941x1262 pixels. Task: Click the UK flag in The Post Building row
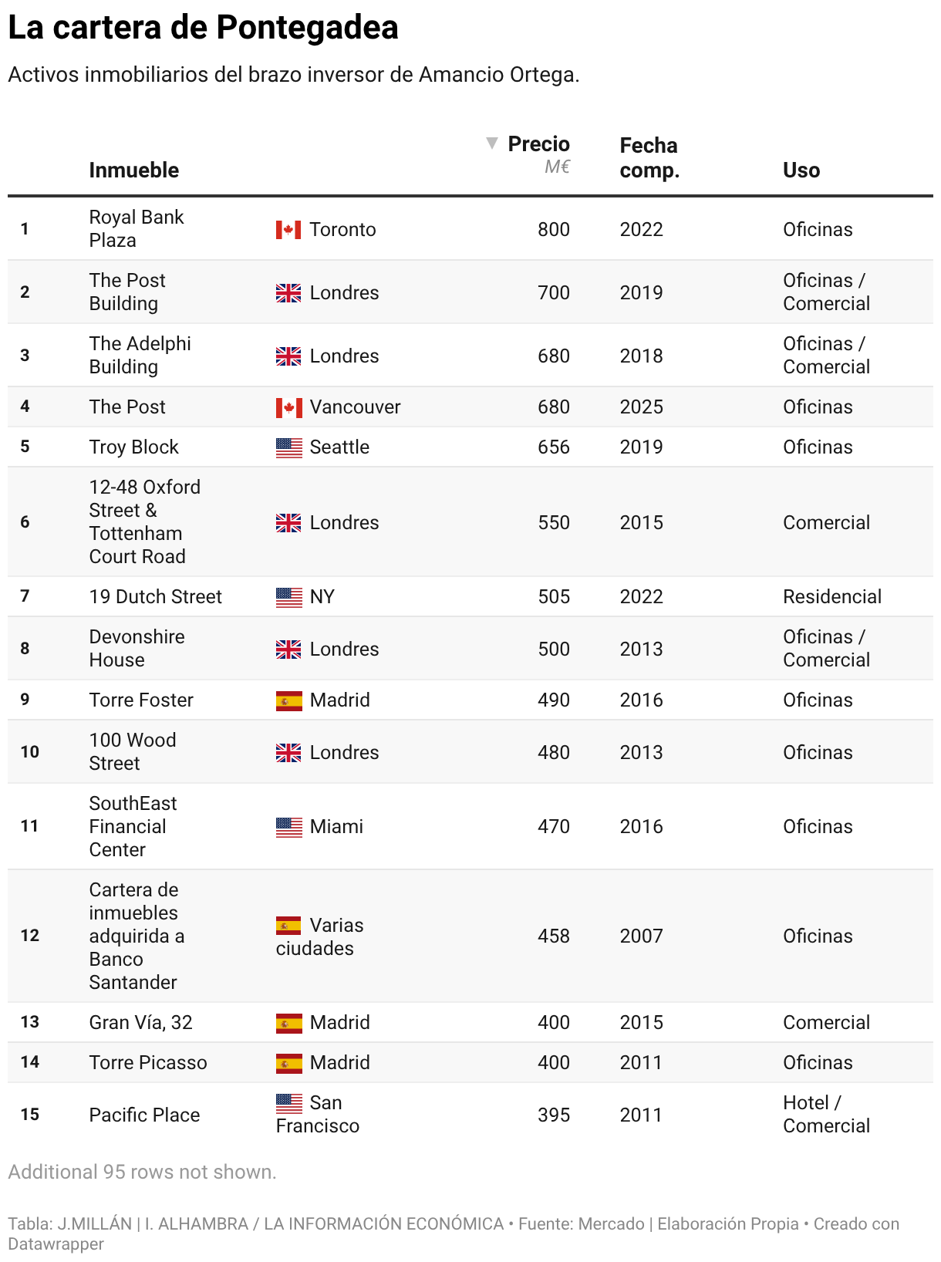tap(288, 293)
